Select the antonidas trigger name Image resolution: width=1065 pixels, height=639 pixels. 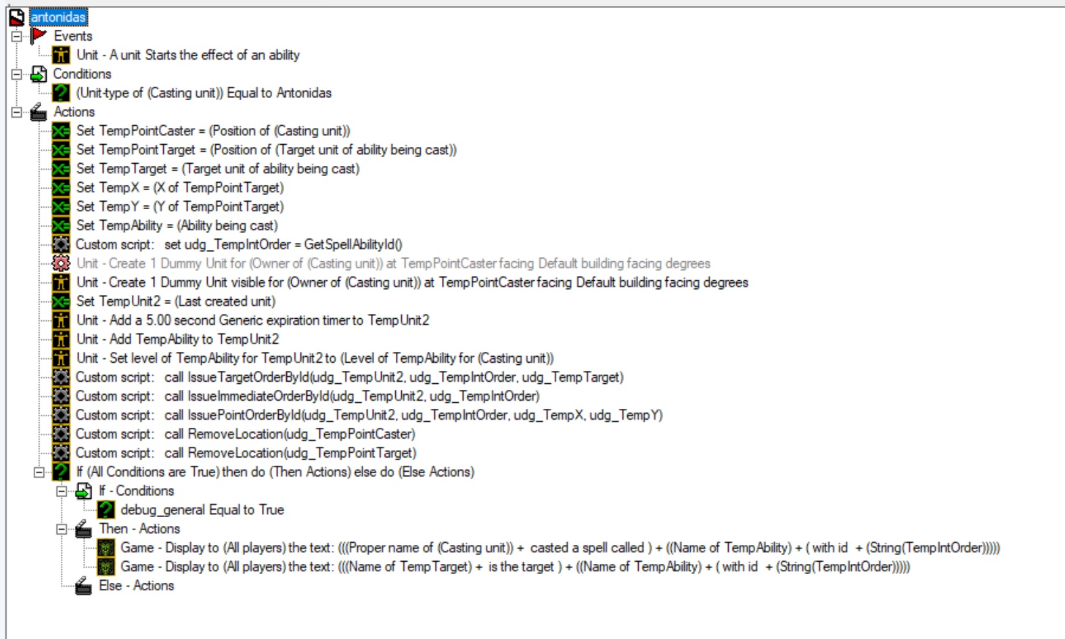58,17
